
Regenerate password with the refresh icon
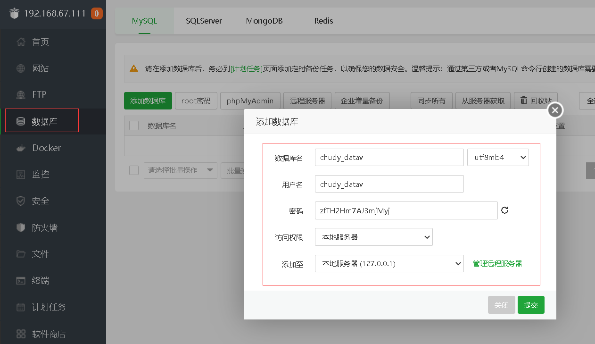[504, 210]
